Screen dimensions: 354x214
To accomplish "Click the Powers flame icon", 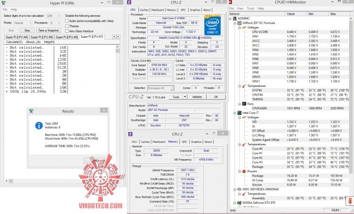I will (x=244, y=171).
